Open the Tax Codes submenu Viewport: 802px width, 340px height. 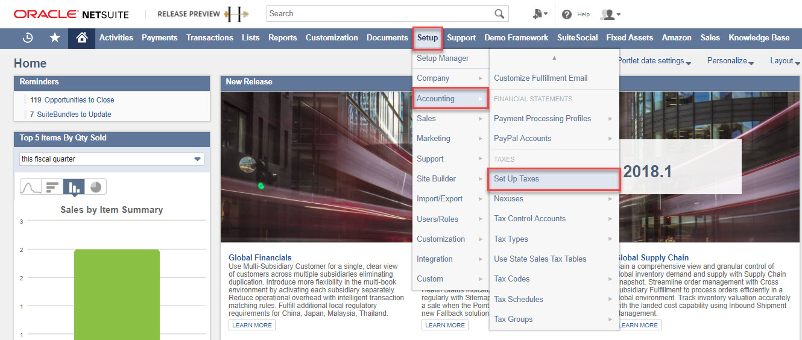click(x=511, y=279)
